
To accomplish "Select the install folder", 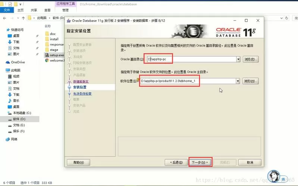I will tap(52, 39).
